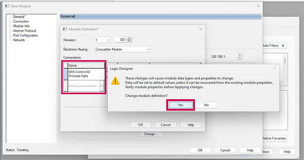The height and width of the screenshot is (160, 304).
Task: Close the Logix Designer warning dialog
Action: click(x=275, y=68)
